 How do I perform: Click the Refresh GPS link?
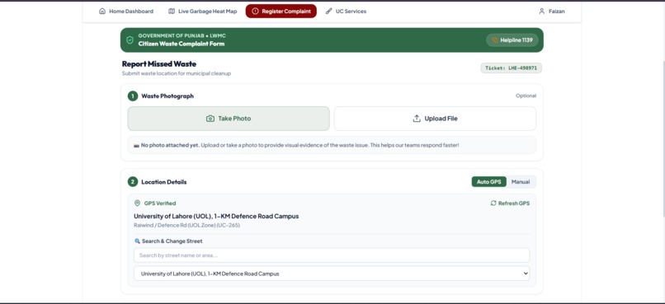510,203
